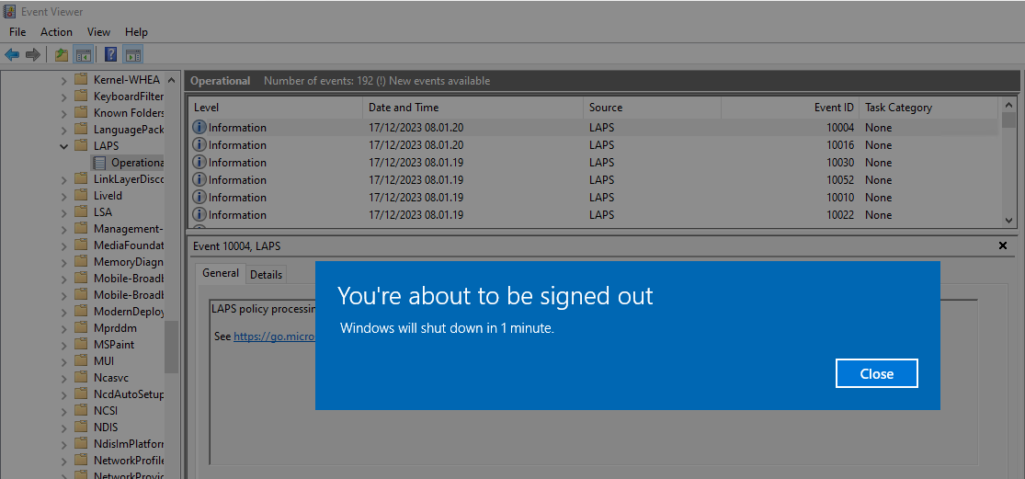Click the 'Number of events: 192' header text
The width and height of the screenshot is (1025, 479).
[x=318, y=81]
